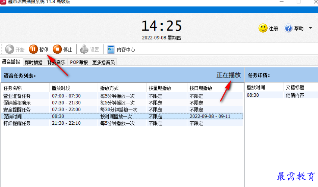
Task: Select the 安全提醒任务 task row
Action: 17,110
